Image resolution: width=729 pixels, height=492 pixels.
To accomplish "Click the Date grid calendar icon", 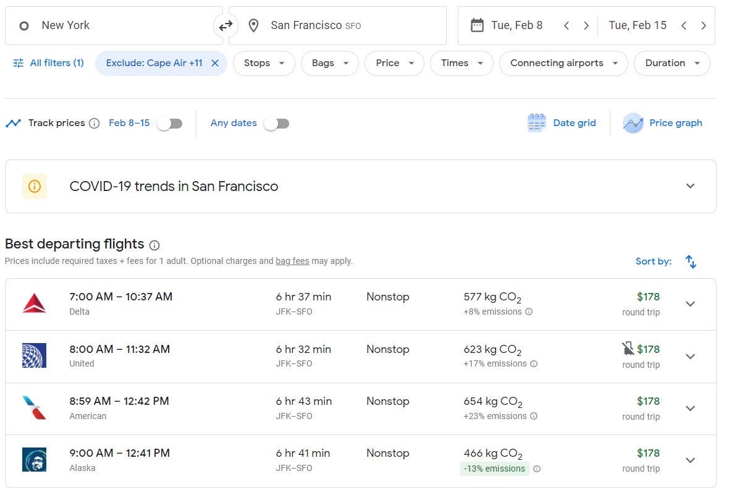I will pyautogui.click(x=536, y=123).
